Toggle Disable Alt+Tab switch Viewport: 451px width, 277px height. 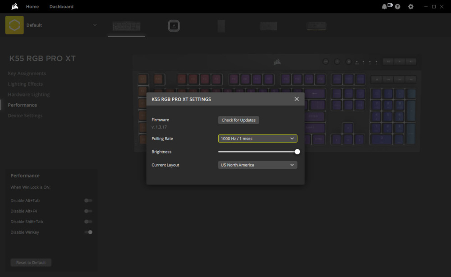[88, 200]
